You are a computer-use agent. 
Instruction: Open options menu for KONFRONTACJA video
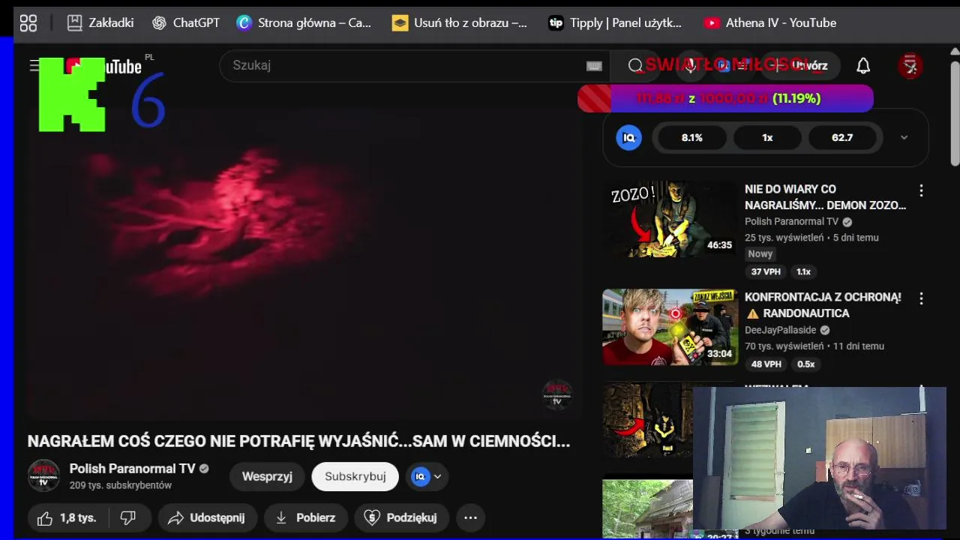(x=921, y=298)
